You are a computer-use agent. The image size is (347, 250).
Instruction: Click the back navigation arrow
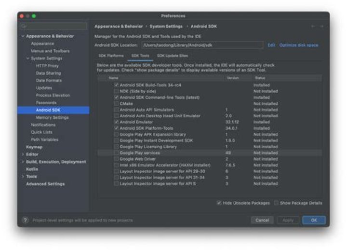coord(313,27)
